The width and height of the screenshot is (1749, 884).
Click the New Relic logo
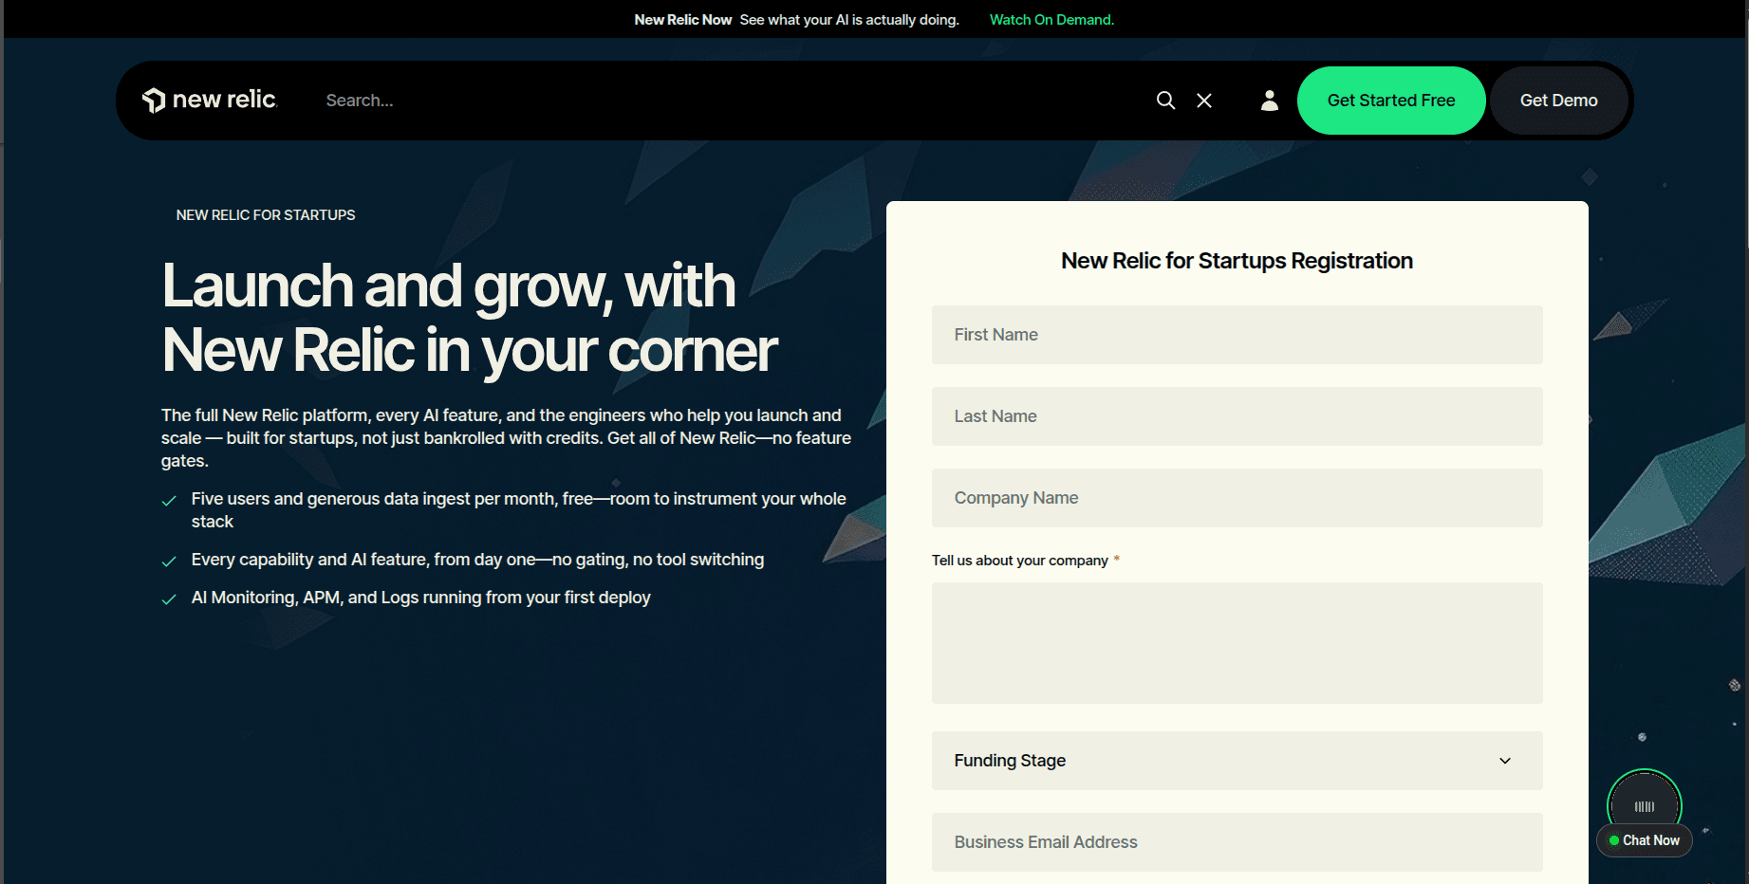209,100
